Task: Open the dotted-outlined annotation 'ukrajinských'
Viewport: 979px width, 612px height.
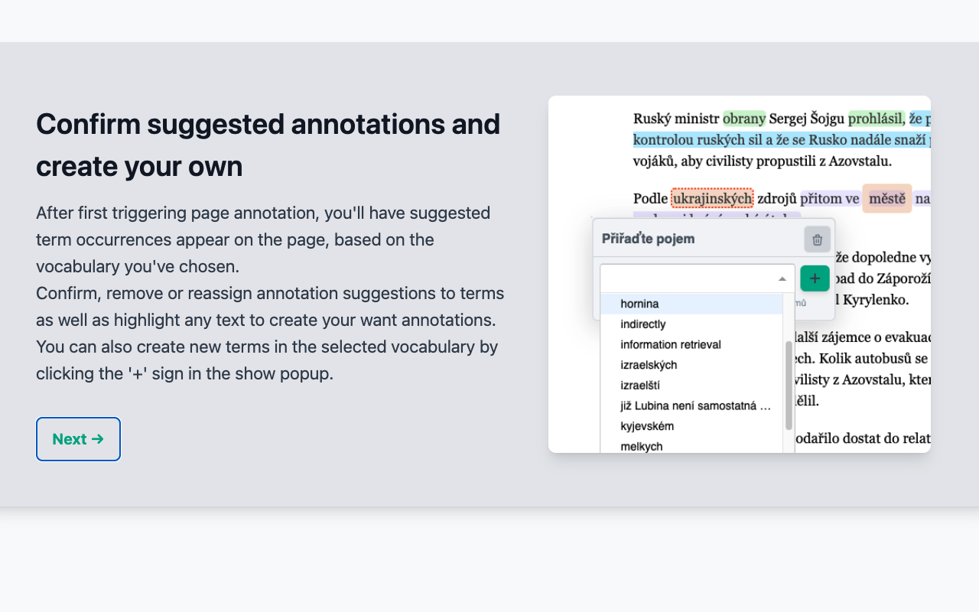Action: tap(712, 198)
